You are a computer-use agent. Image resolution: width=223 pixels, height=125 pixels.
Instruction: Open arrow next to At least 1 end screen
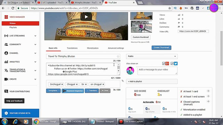click(x=208, y=96)
